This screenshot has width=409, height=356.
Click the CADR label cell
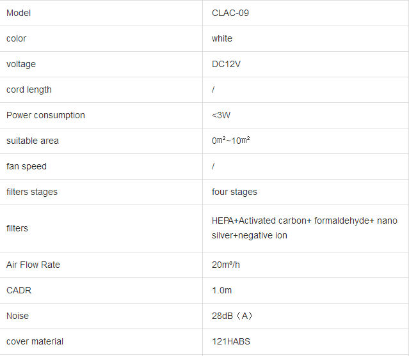[x=19, y=290]
